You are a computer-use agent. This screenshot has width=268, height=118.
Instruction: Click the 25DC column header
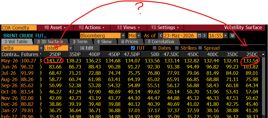pos(249,55)
